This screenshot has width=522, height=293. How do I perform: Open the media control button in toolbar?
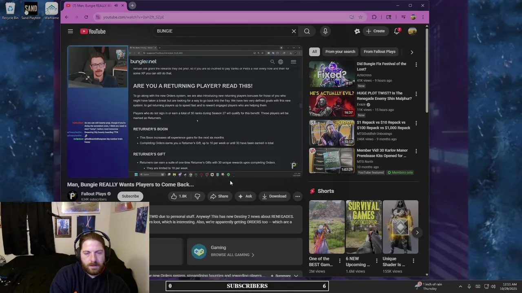[x=403, y=17]
